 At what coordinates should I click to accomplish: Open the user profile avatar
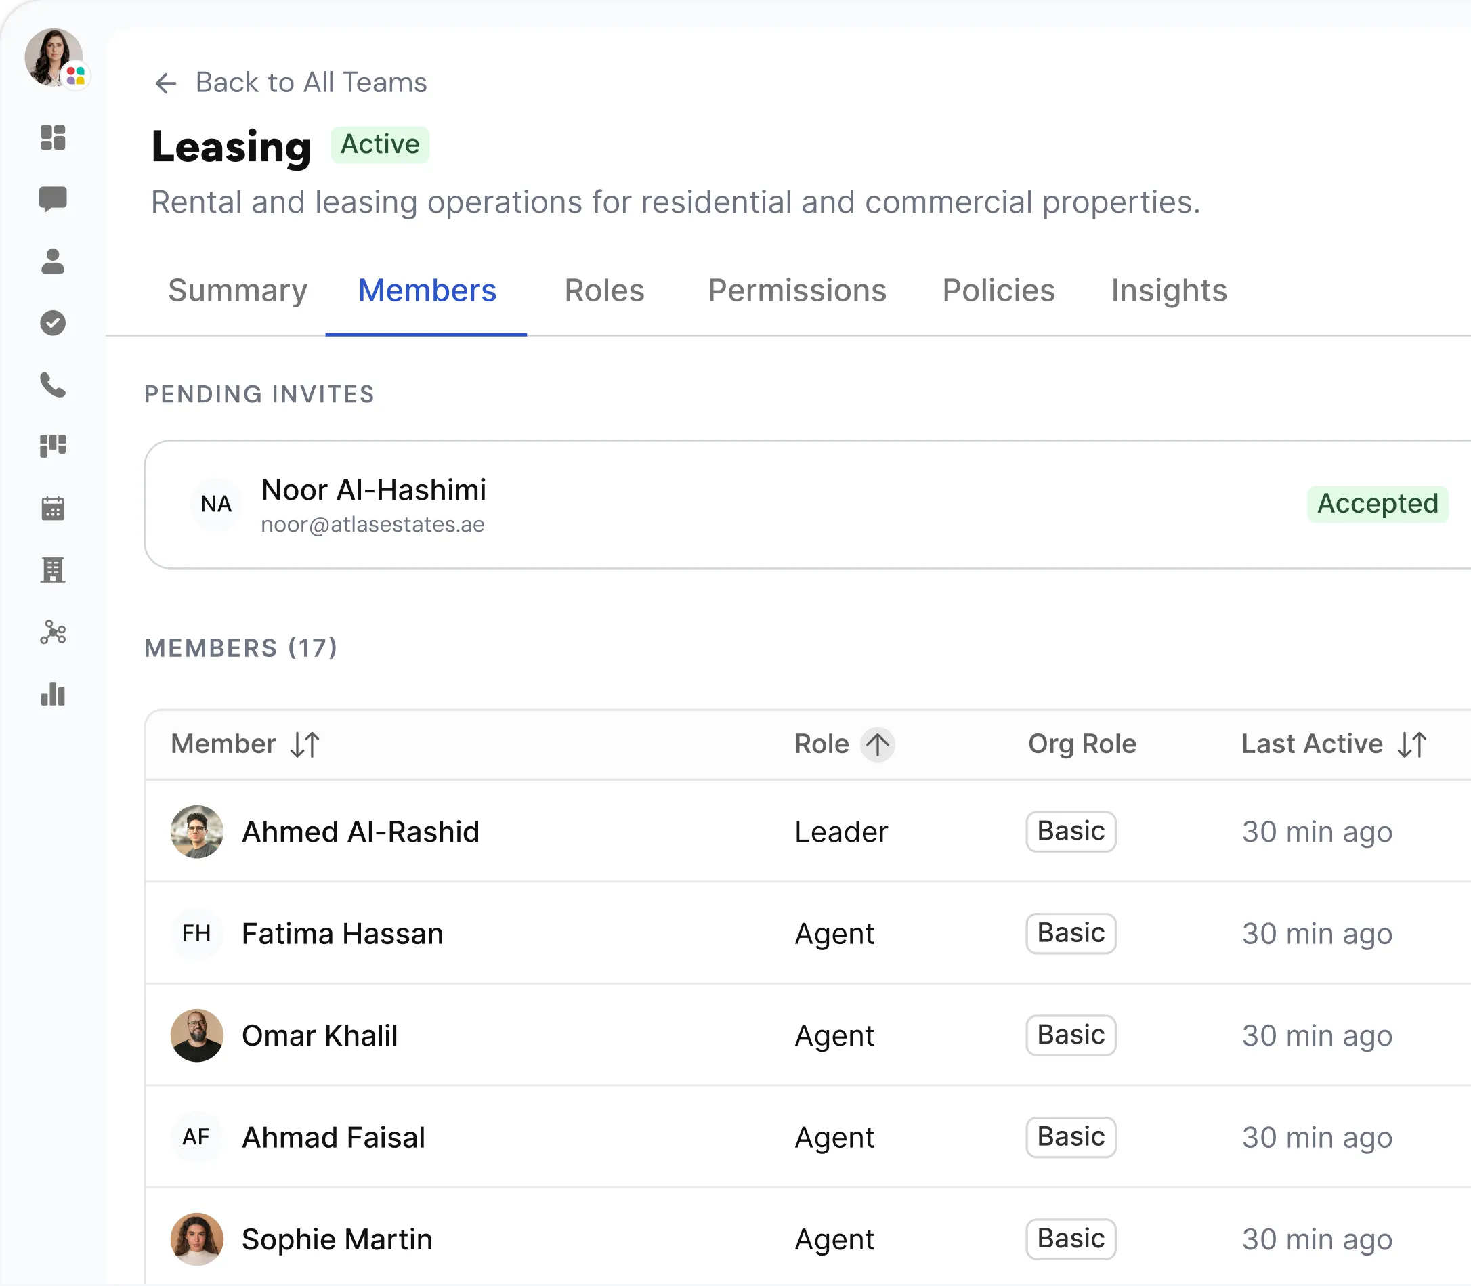pyautogui.click(x=54, y=58)
